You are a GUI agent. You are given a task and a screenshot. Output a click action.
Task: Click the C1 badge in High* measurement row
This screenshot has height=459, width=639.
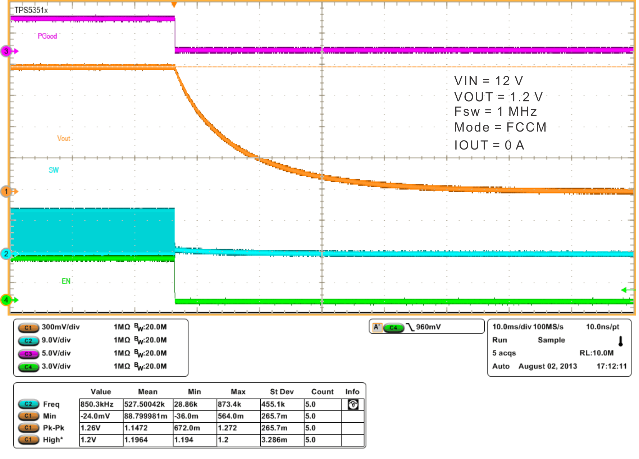pos(28,440)
